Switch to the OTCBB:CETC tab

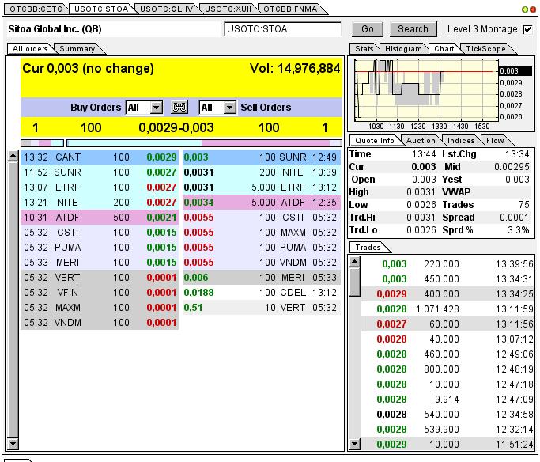[34, 9]
